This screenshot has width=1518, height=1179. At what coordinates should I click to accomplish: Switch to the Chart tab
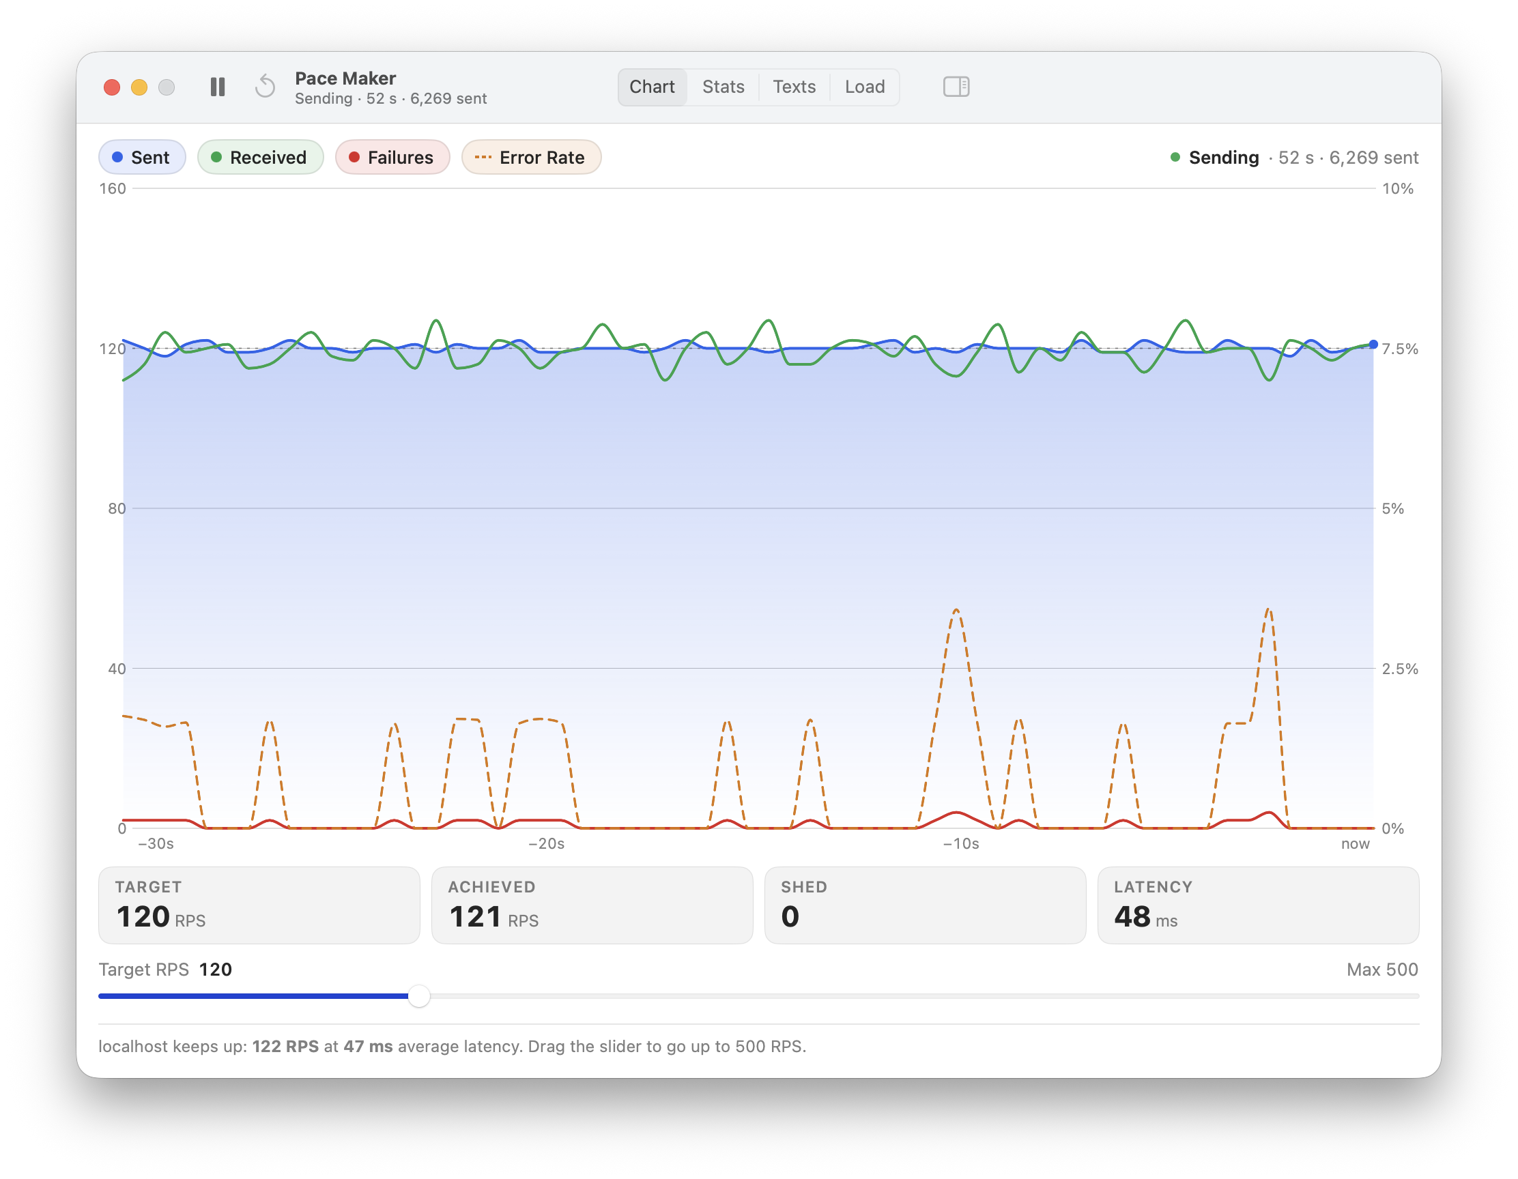[652, 87]
